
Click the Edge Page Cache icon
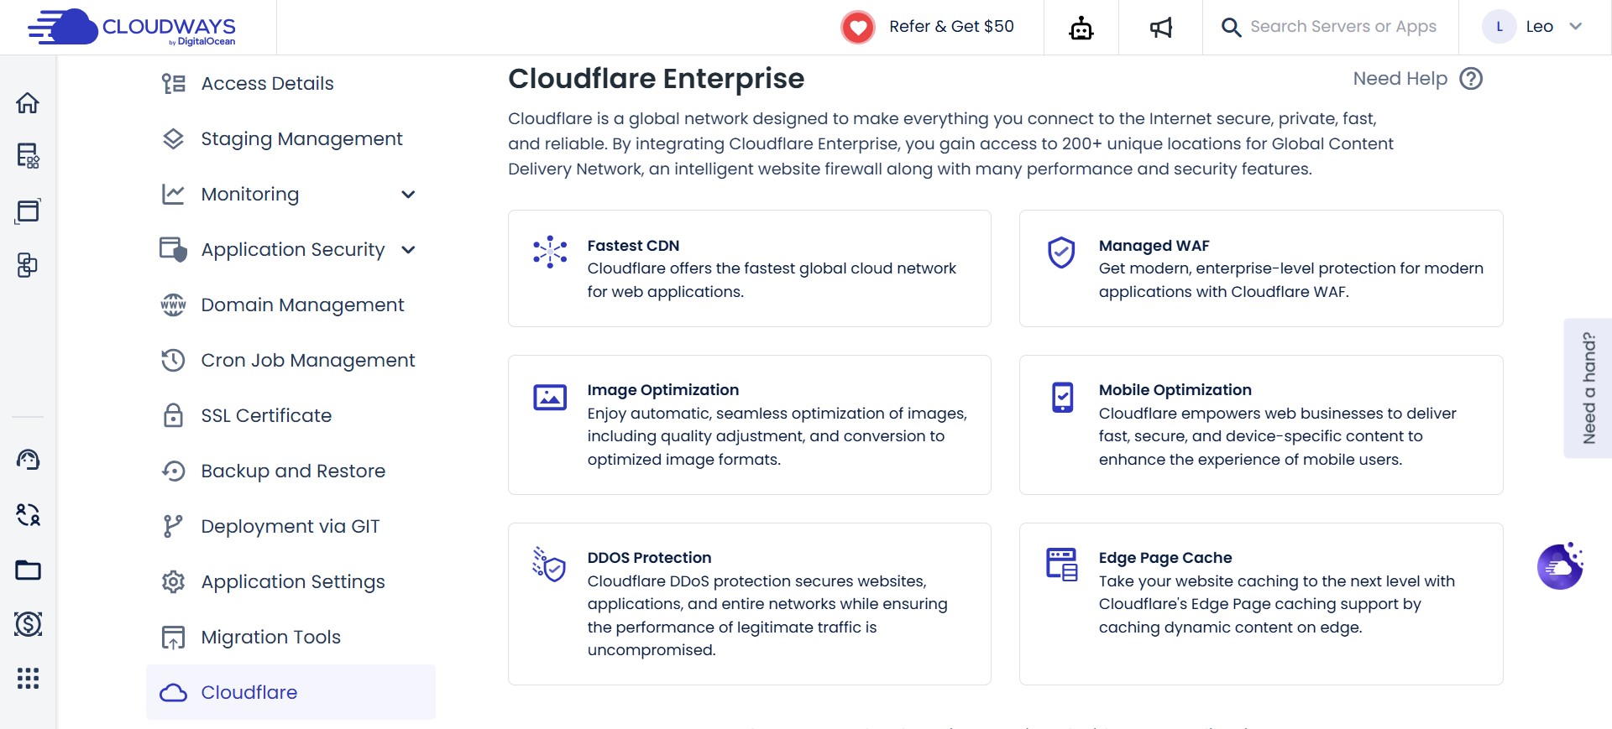[1061, 565]
